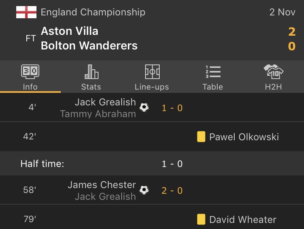Tap David Wheater's yellow card icon
304x229 pixels.
tap(201, 219)
